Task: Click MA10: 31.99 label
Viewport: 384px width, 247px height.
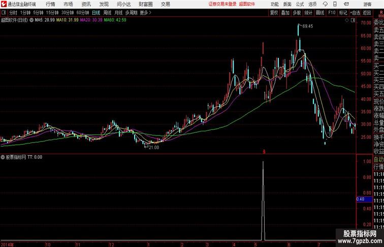Action: tap(68, 20)
